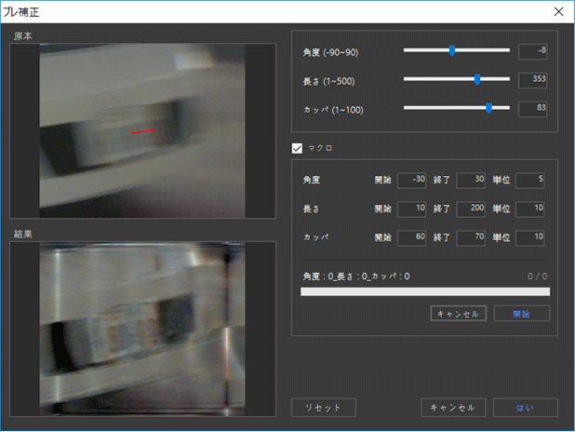Viewport: 575px width, 432px height.
Task: Confirm with the はい button
Action: pyautogui.click(x=527, y=407)
